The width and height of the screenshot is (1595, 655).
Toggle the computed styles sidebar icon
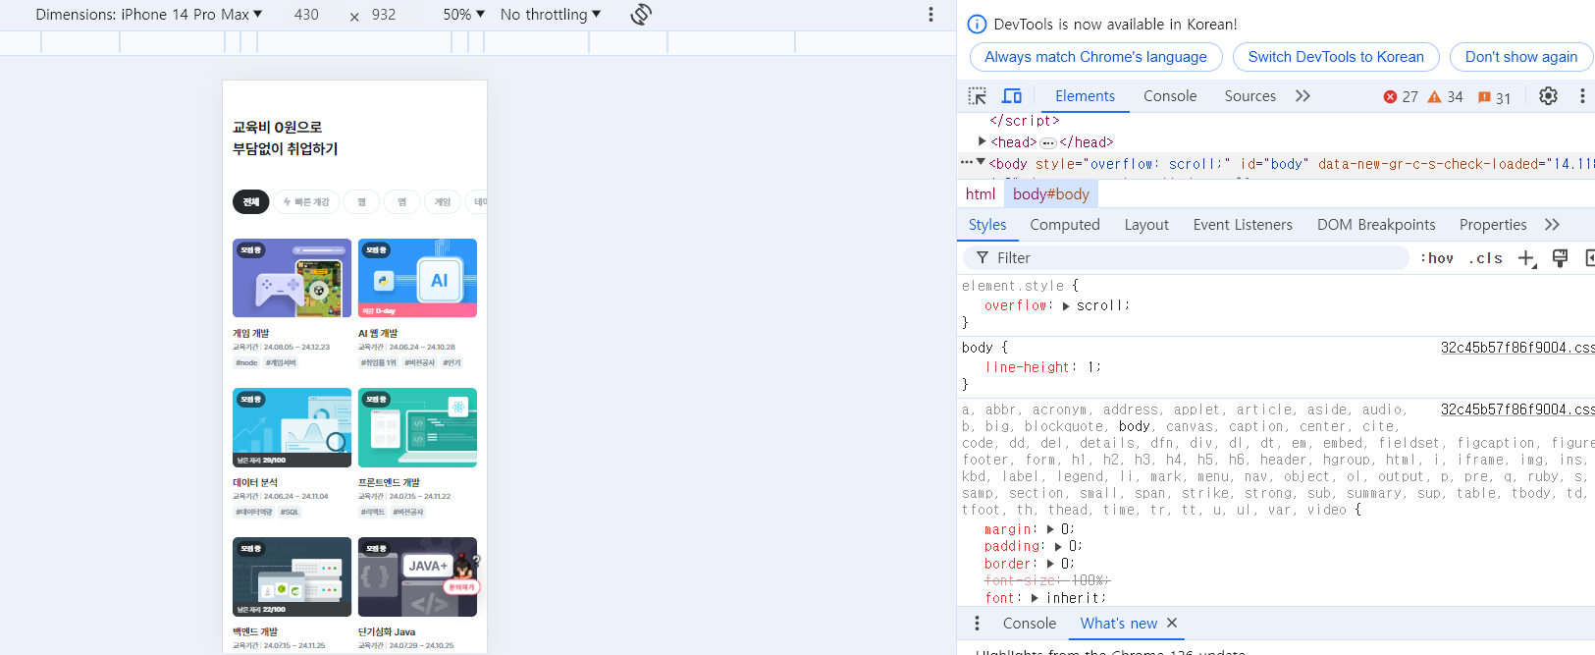(x=1589, y=258)
